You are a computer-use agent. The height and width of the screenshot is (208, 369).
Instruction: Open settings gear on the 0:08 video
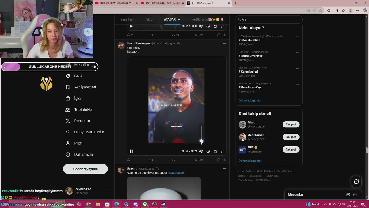click(208, 26)
